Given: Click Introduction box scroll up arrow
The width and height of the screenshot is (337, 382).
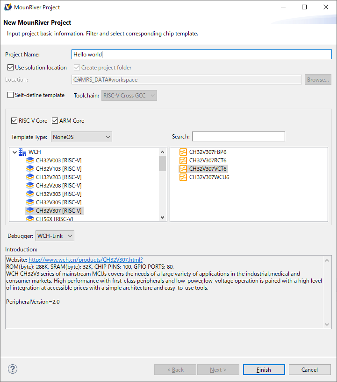Looking at the screenshot, I should [x=327, y=260].
